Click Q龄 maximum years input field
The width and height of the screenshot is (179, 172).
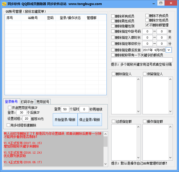162,31
